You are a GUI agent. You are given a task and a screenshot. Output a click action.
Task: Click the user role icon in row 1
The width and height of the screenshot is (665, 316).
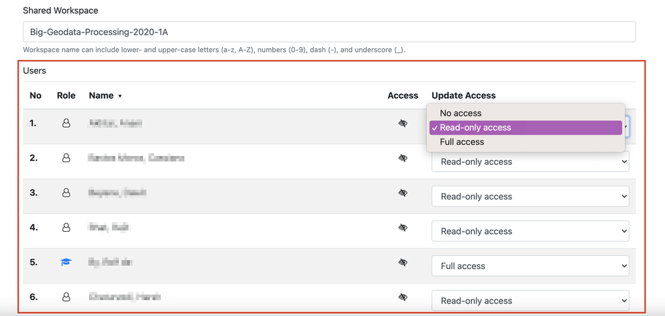click(66, 124)
